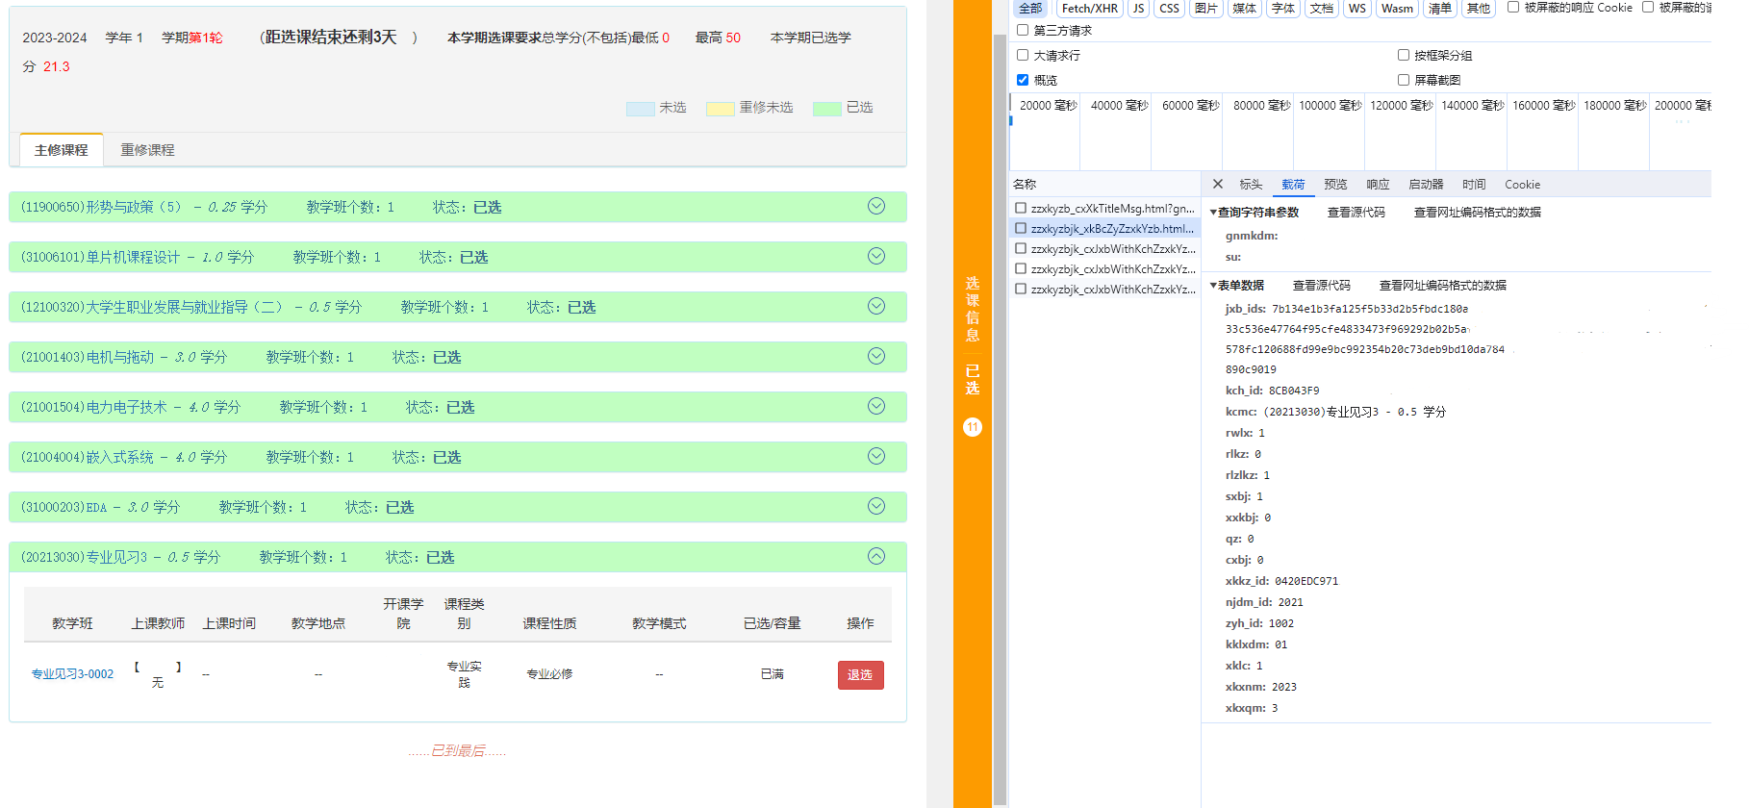Open the 启动器 tab

1426,184
